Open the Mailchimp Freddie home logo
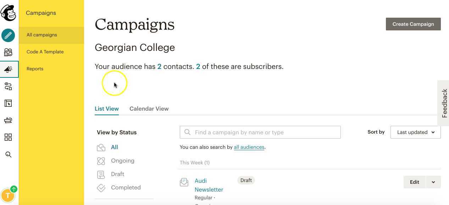449x205 pixels. 8,13
